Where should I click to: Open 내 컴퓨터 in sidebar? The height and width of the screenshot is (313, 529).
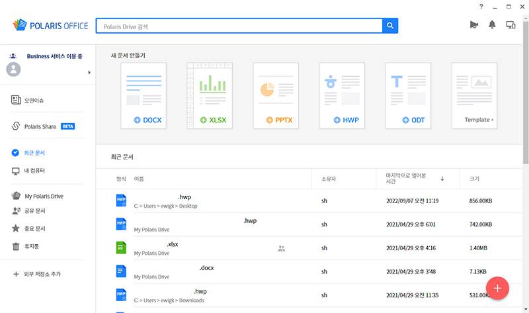(28, 171)
